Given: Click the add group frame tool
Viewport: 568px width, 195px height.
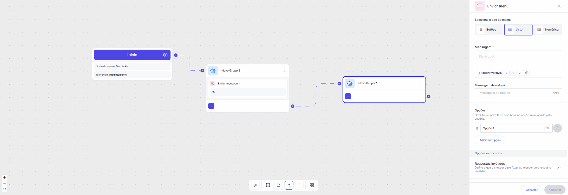Looking at the screenshot, I should pyautogui.click(x=268, y=185).
